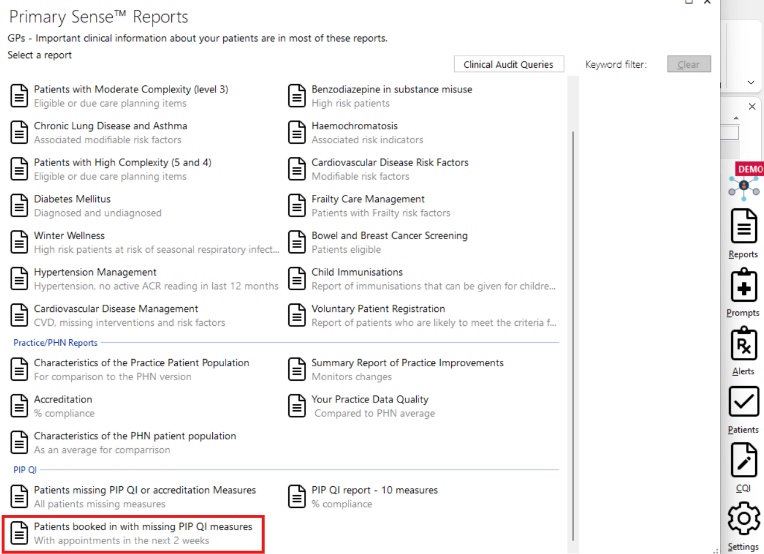The height and width of the screenshot is (554, 764).
Task: Open Patients missing PIP QI or accreditation Measures
Action: point(145,490)
